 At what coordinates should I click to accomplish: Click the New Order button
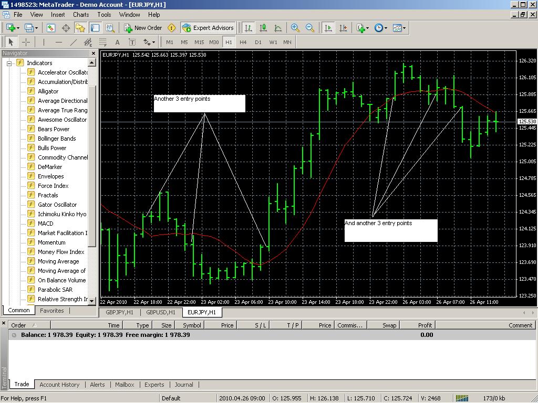[143, 28]
